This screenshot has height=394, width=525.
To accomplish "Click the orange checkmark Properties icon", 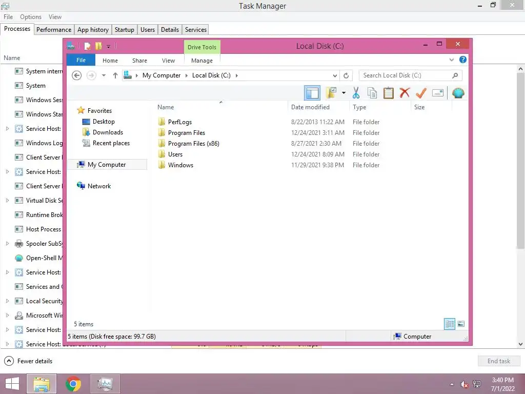I will point(421,93).
